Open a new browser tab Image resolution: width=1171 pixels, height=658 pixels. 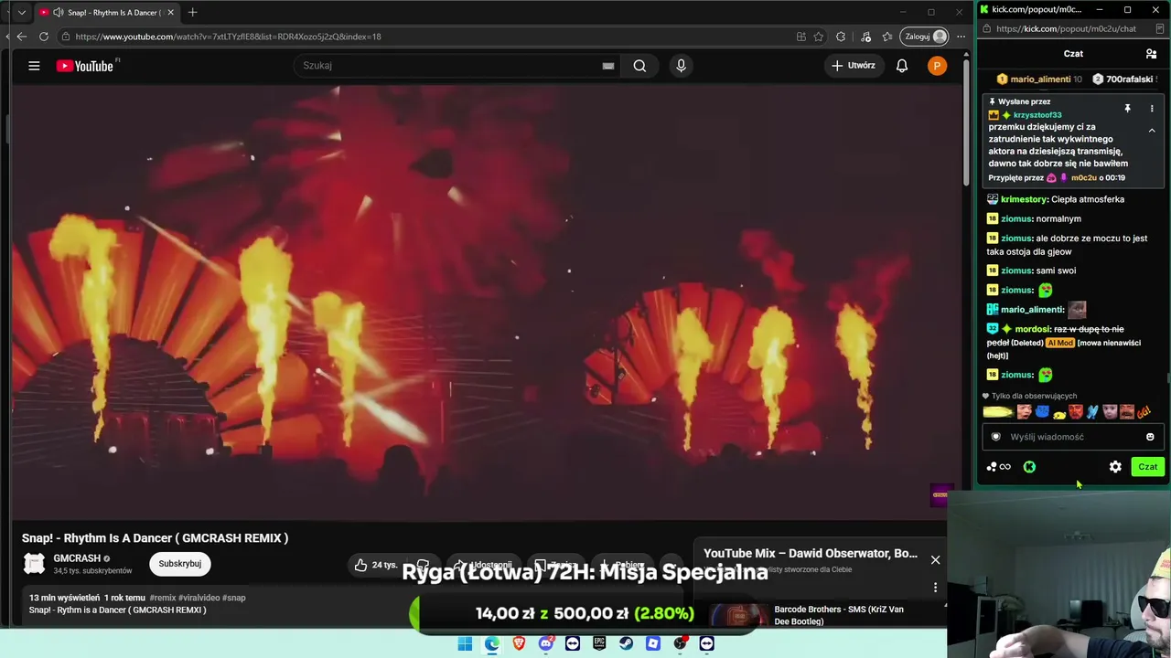coord(192,13)
